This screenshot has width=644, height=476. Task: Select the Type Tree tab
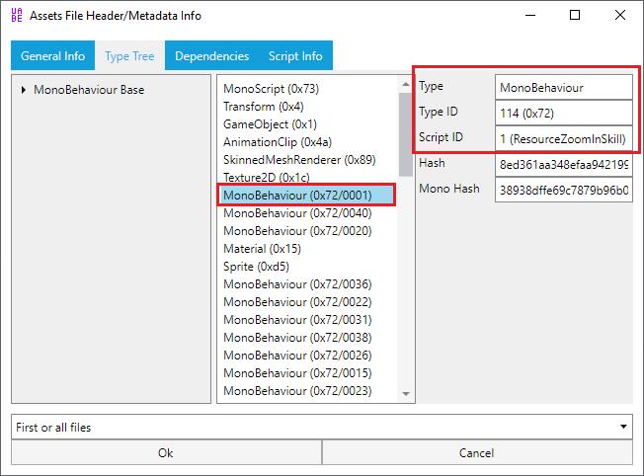point(129,56)
